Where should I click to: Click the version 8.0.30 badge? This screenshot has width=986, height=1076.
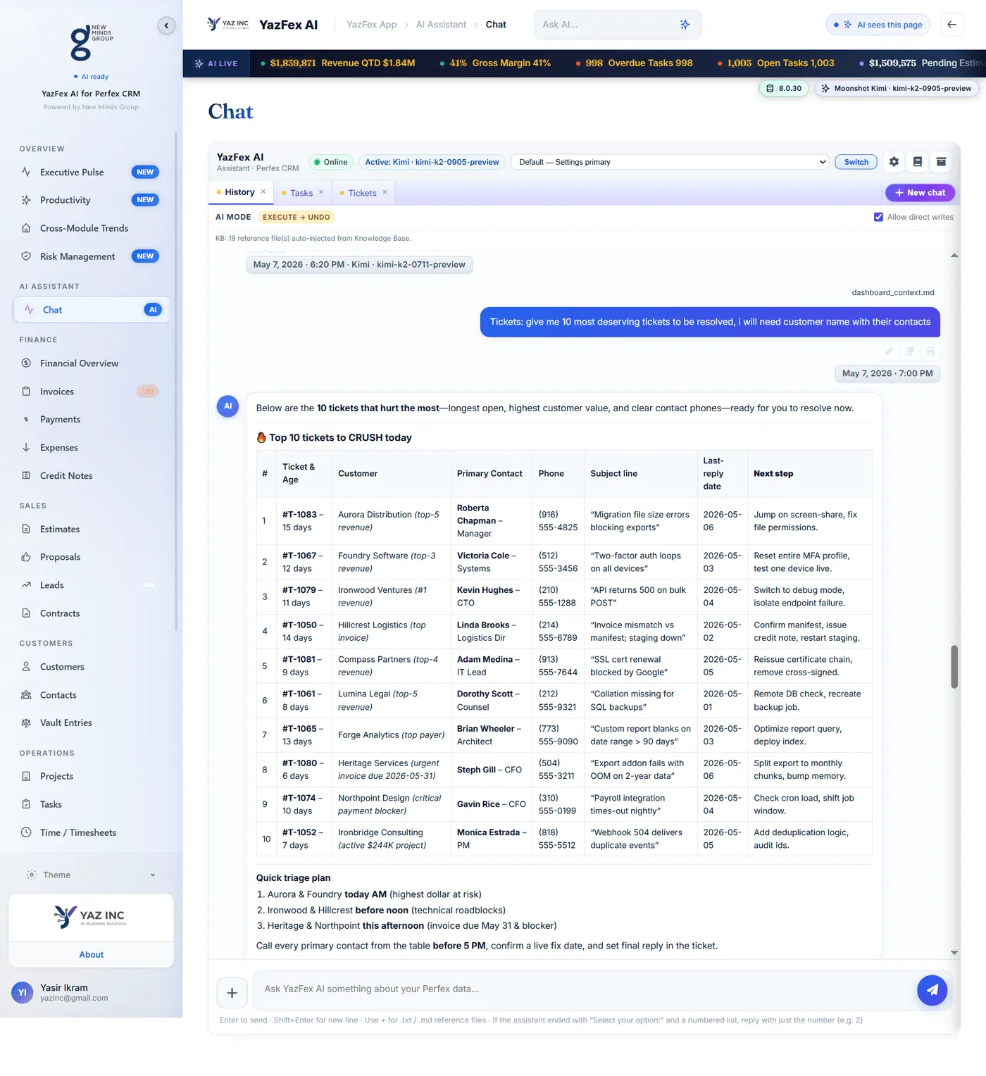pos(783,89)
